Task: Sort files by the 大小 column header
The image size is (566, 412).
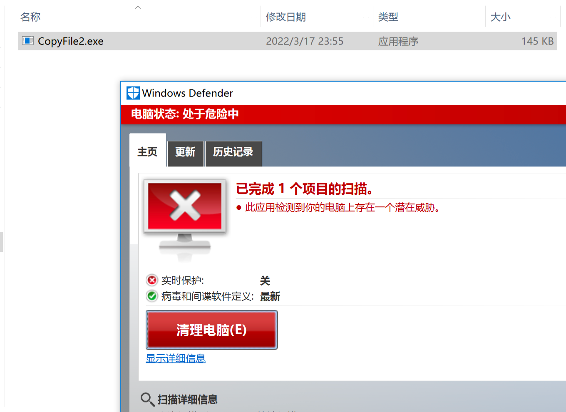Action: click(500, 17)
